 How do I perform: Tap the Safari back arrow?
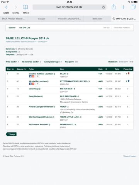coord(6,7)
